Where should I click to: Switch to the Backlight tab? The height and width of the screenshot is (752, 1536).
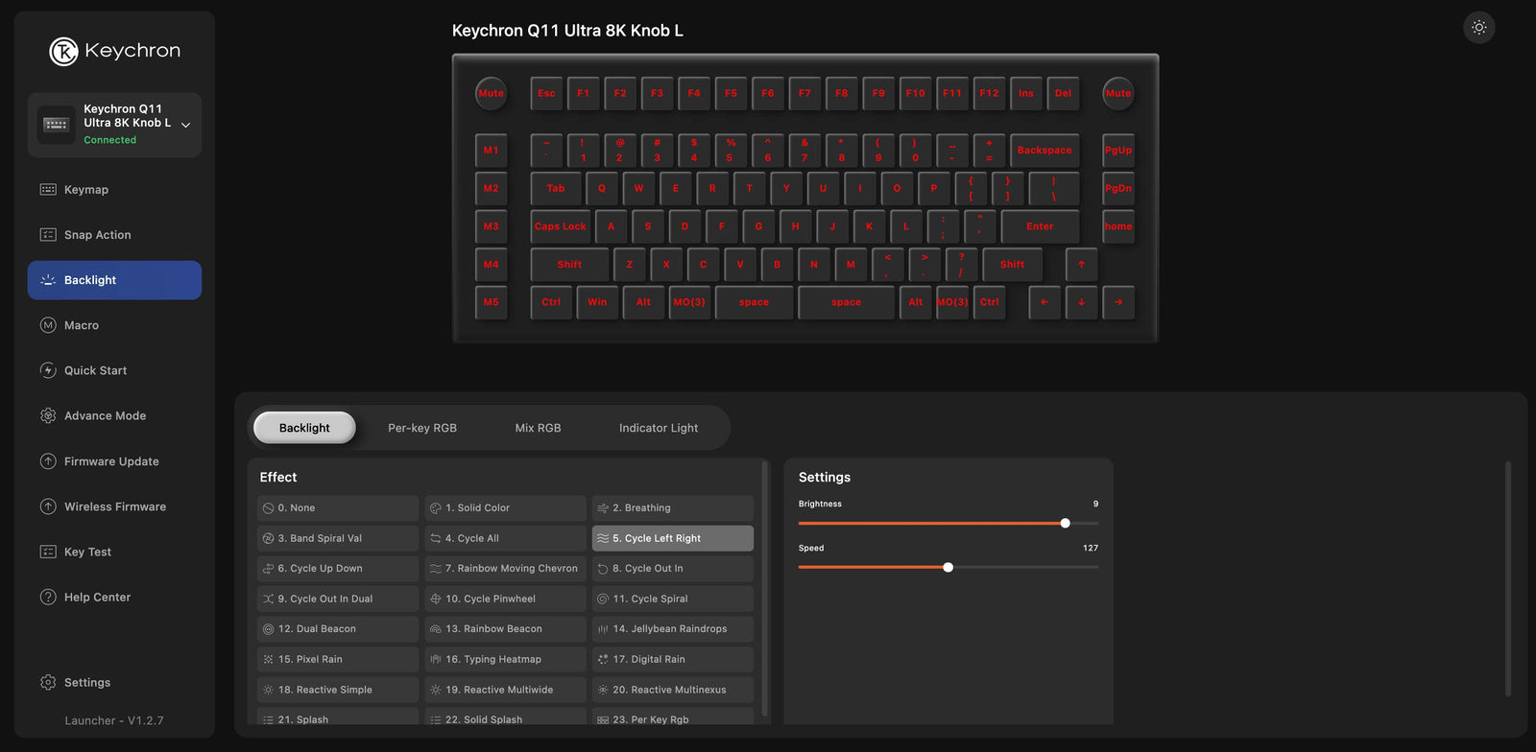[x=304, y=428]
